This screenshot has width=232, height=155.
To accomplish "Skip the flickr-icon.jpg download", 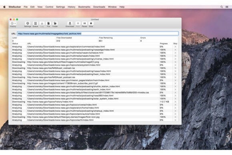I will tap(175, 117).
